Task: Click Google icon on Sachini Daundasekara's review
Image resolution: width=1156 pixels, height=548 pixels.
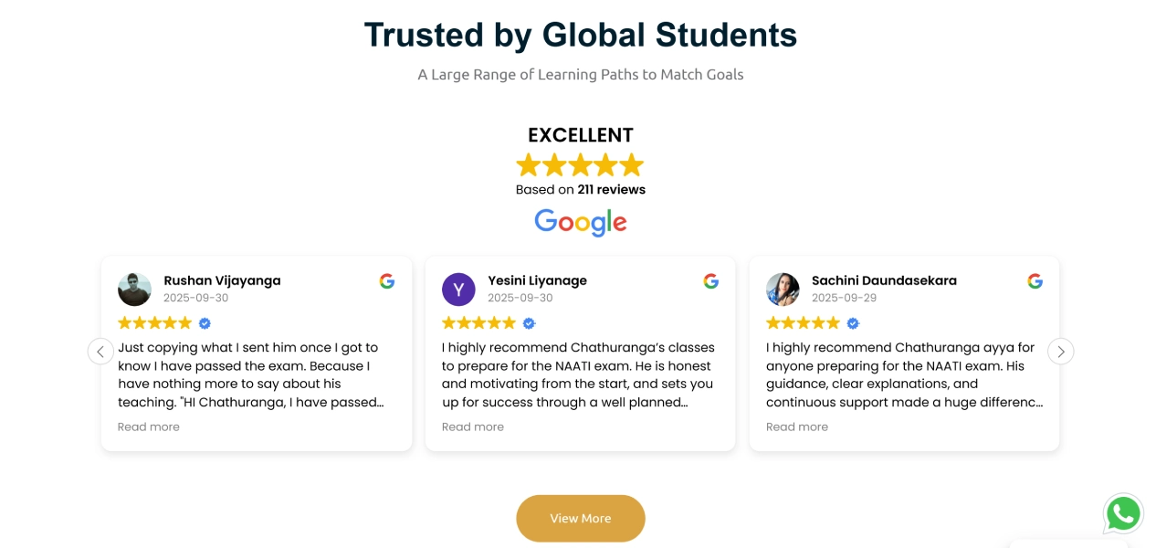Action: click(x=1035, y=281)
